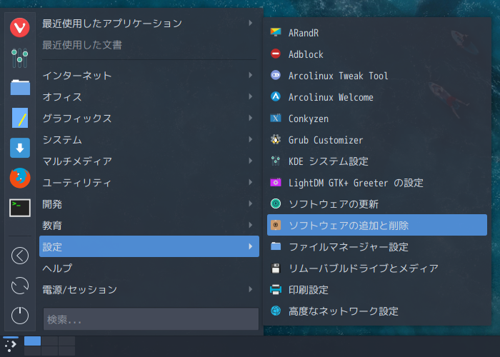The height and width of the screenshot is (357, 500).
Task: Click the Arcolinux Tweak Tool icon
Action: [276, 75]
